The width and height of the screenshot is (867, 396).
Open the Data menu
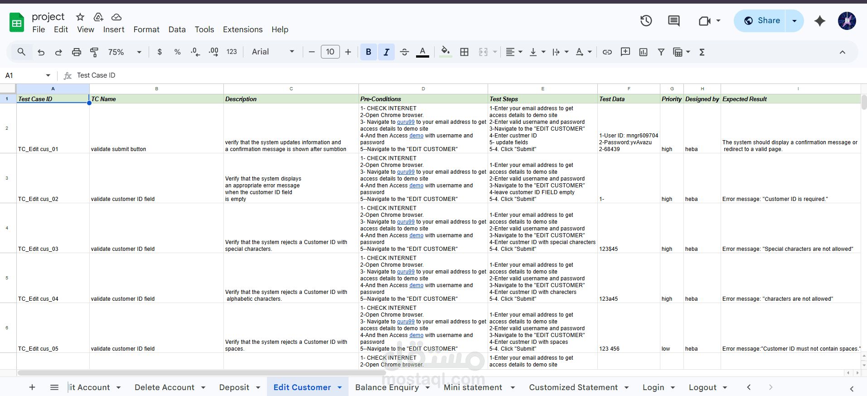[177, 29]
